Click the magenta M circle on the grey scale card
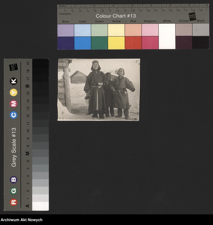This screenshot has width=213, height=225. pos(14,104)
